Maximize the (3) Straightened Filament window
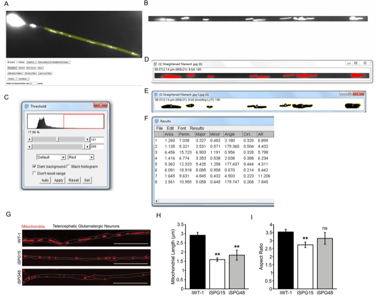 coord(350,94)
